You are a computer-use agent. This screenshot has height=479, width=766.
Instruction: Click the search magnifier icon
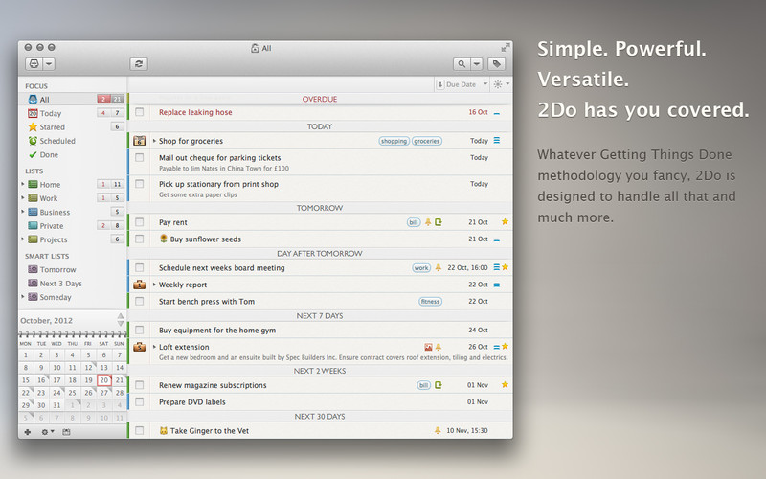click(x=462, y=64)
